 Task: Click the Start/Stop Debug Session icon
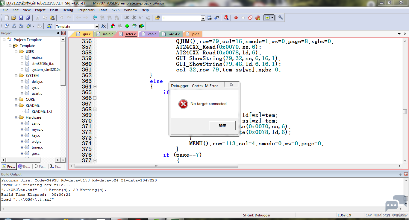pos(226,18)
